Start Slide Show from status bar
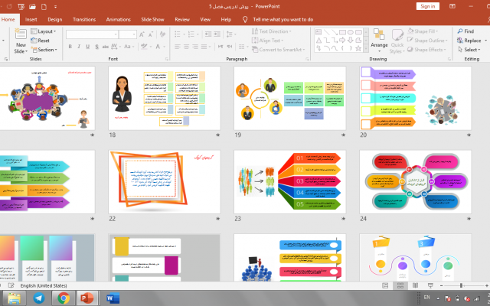The width and height of the screenshot is (490, 306). click(x=430, y=285)
